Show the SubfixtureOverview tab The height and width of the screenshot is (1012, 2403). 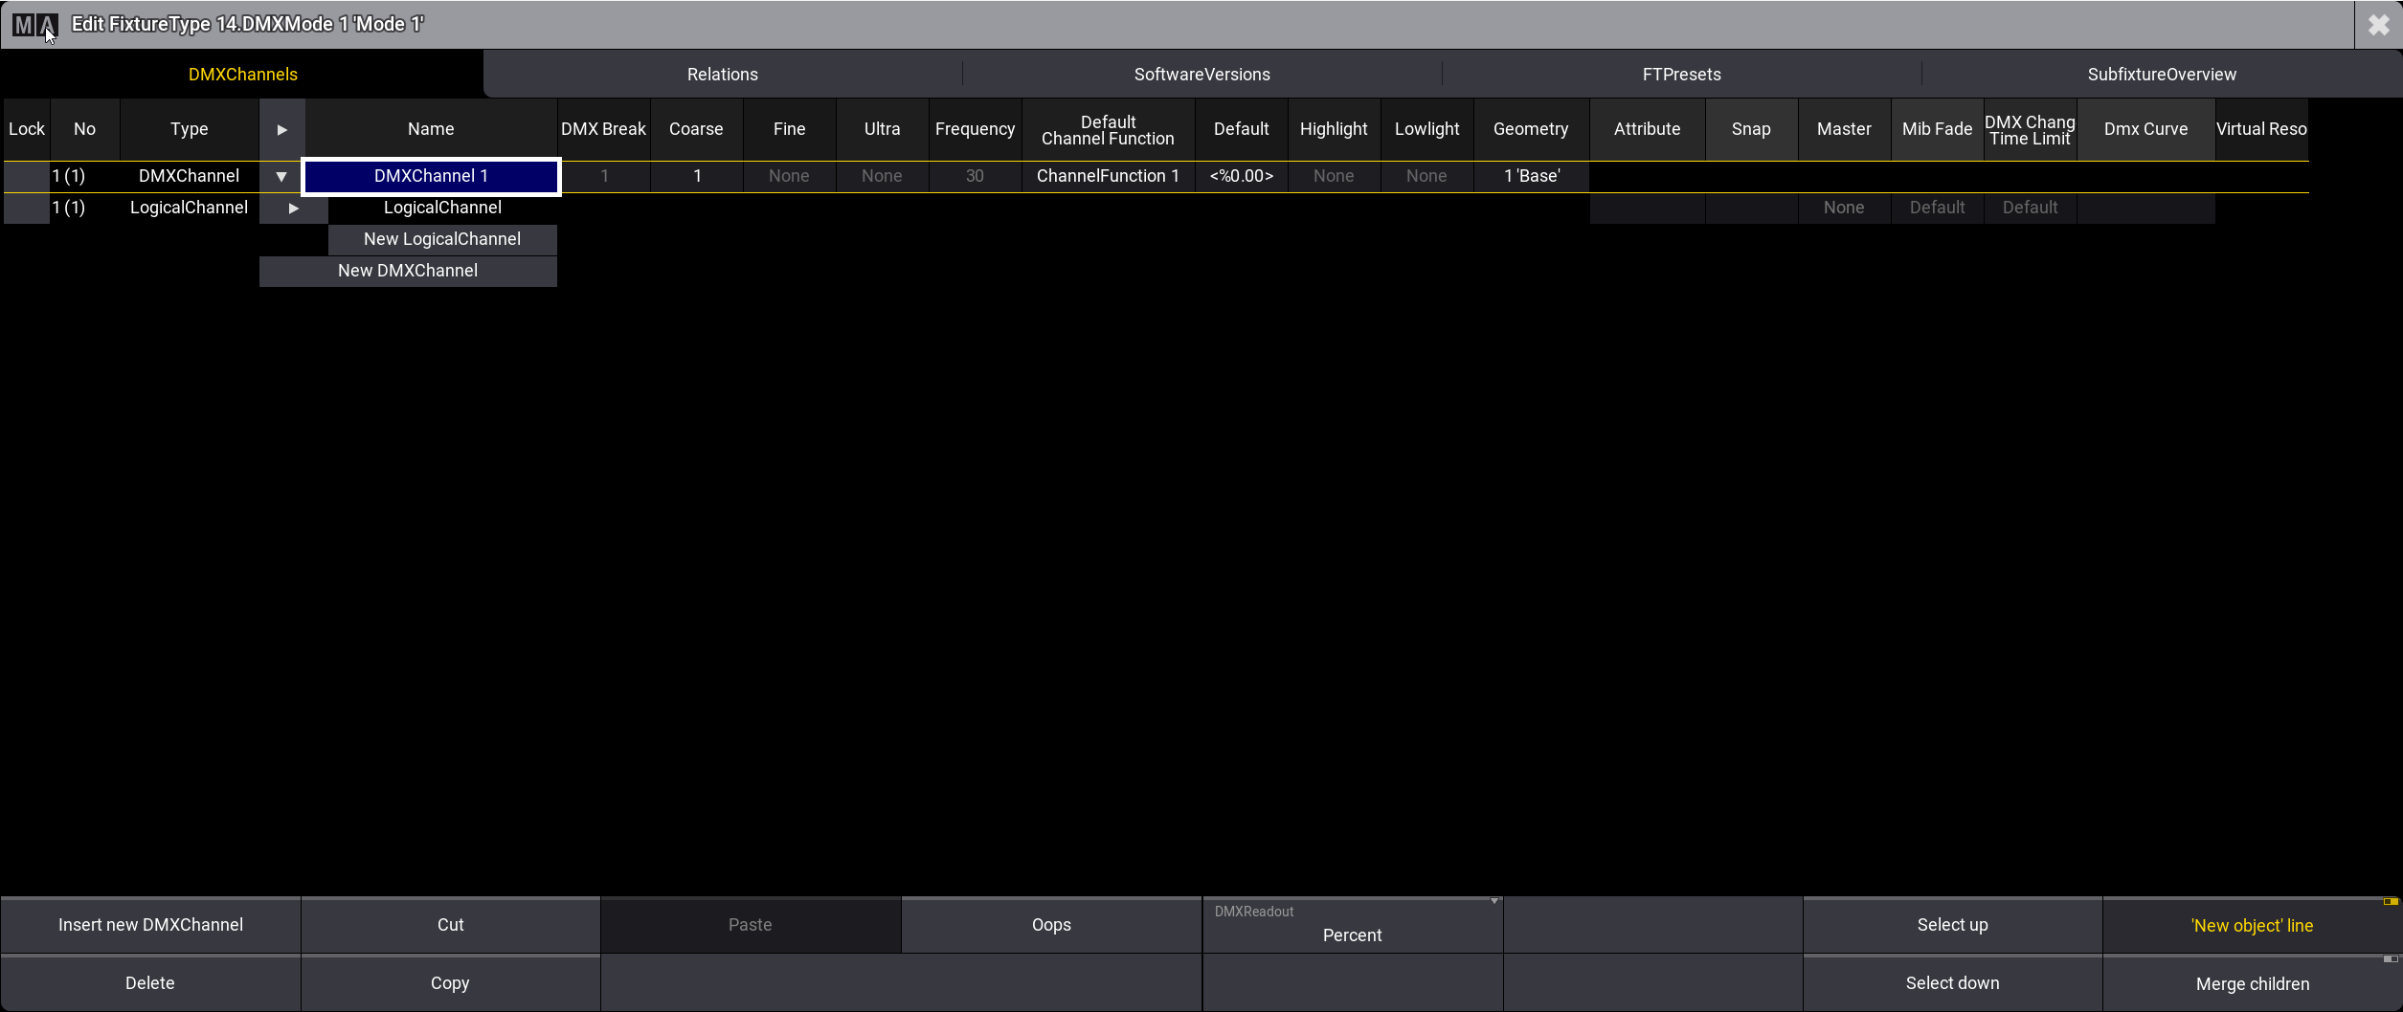pos(2161,75)
